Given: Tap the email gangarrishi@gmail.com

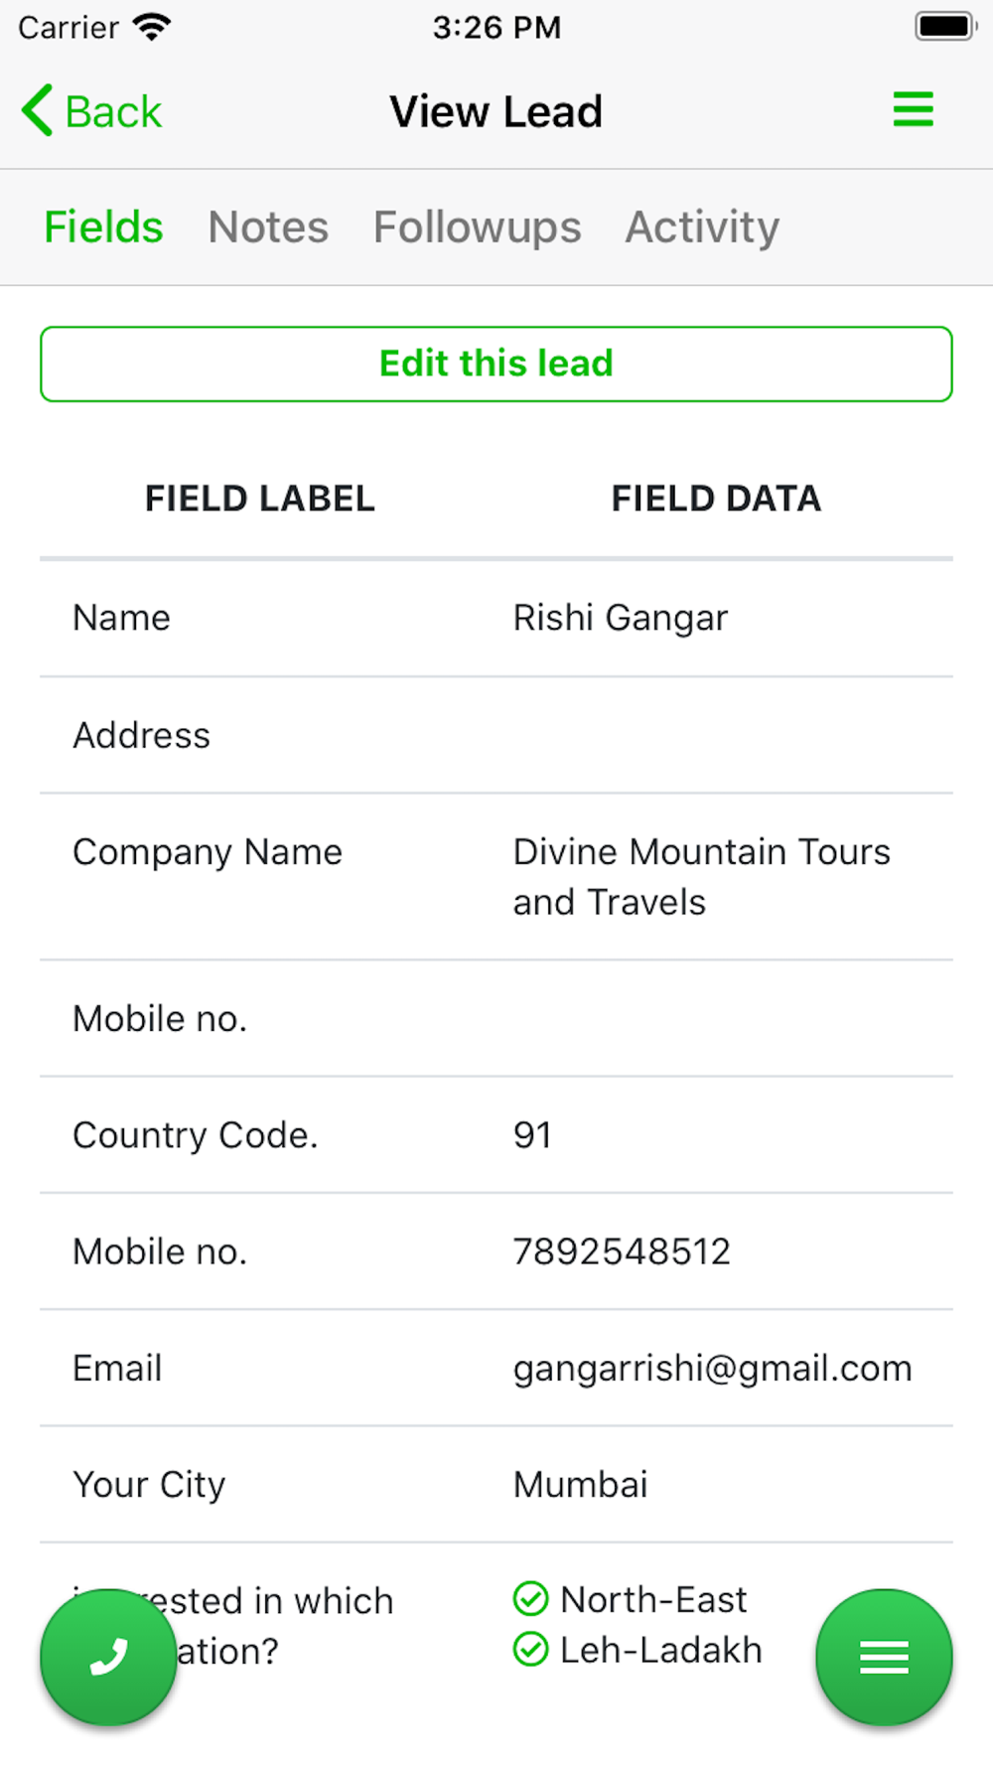Looking at the screenshot, I should tap(712, 1368).
